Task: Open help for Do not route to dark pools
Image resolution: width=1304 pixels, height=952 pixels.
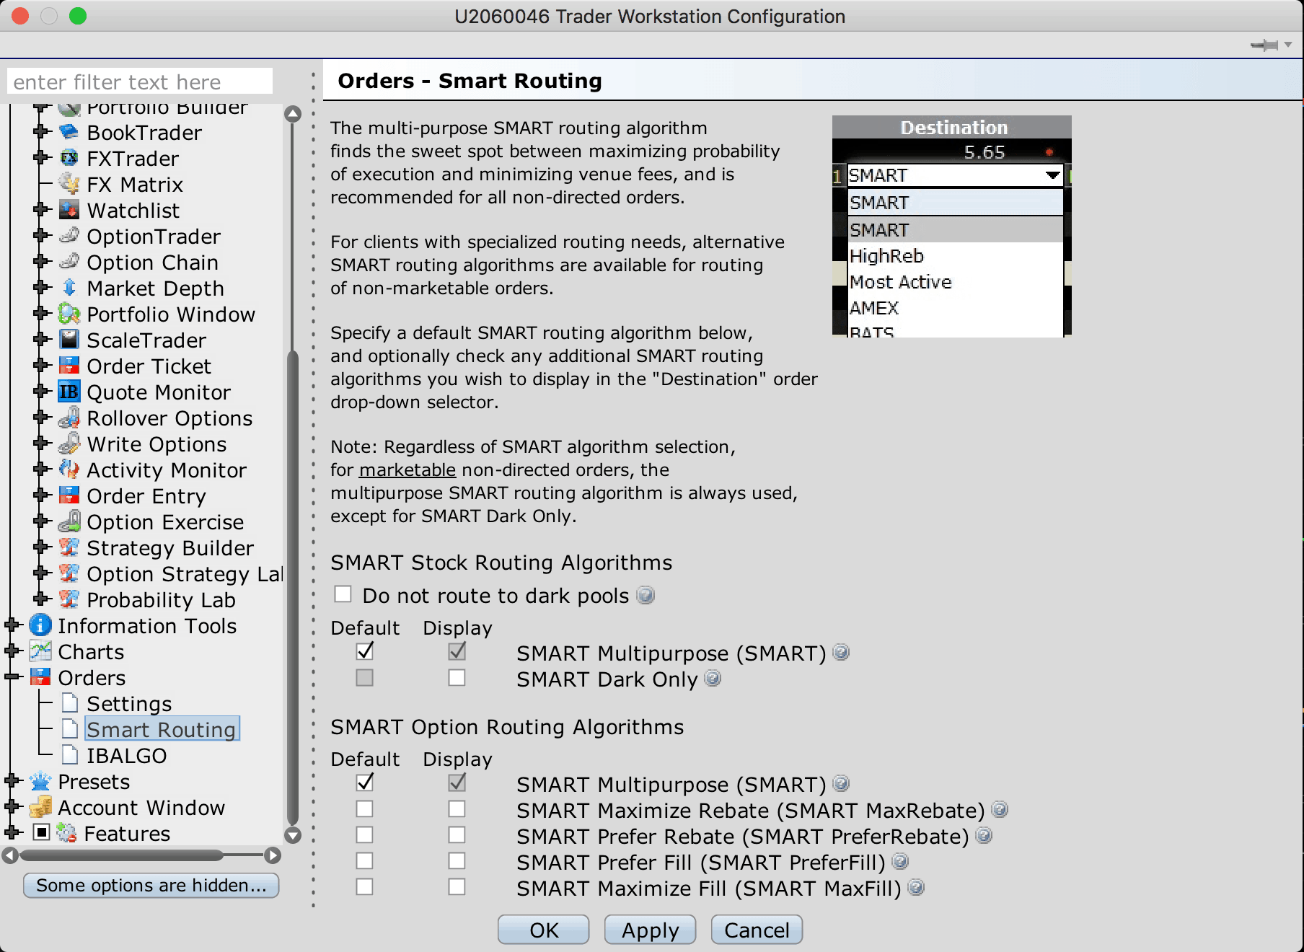Action: [x=646, y=595]
